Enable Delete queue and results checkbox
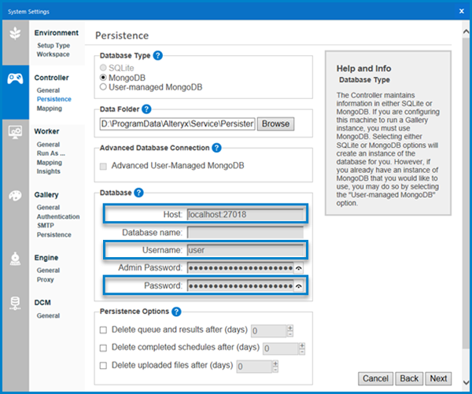472x394 pixels. [103, 330]
